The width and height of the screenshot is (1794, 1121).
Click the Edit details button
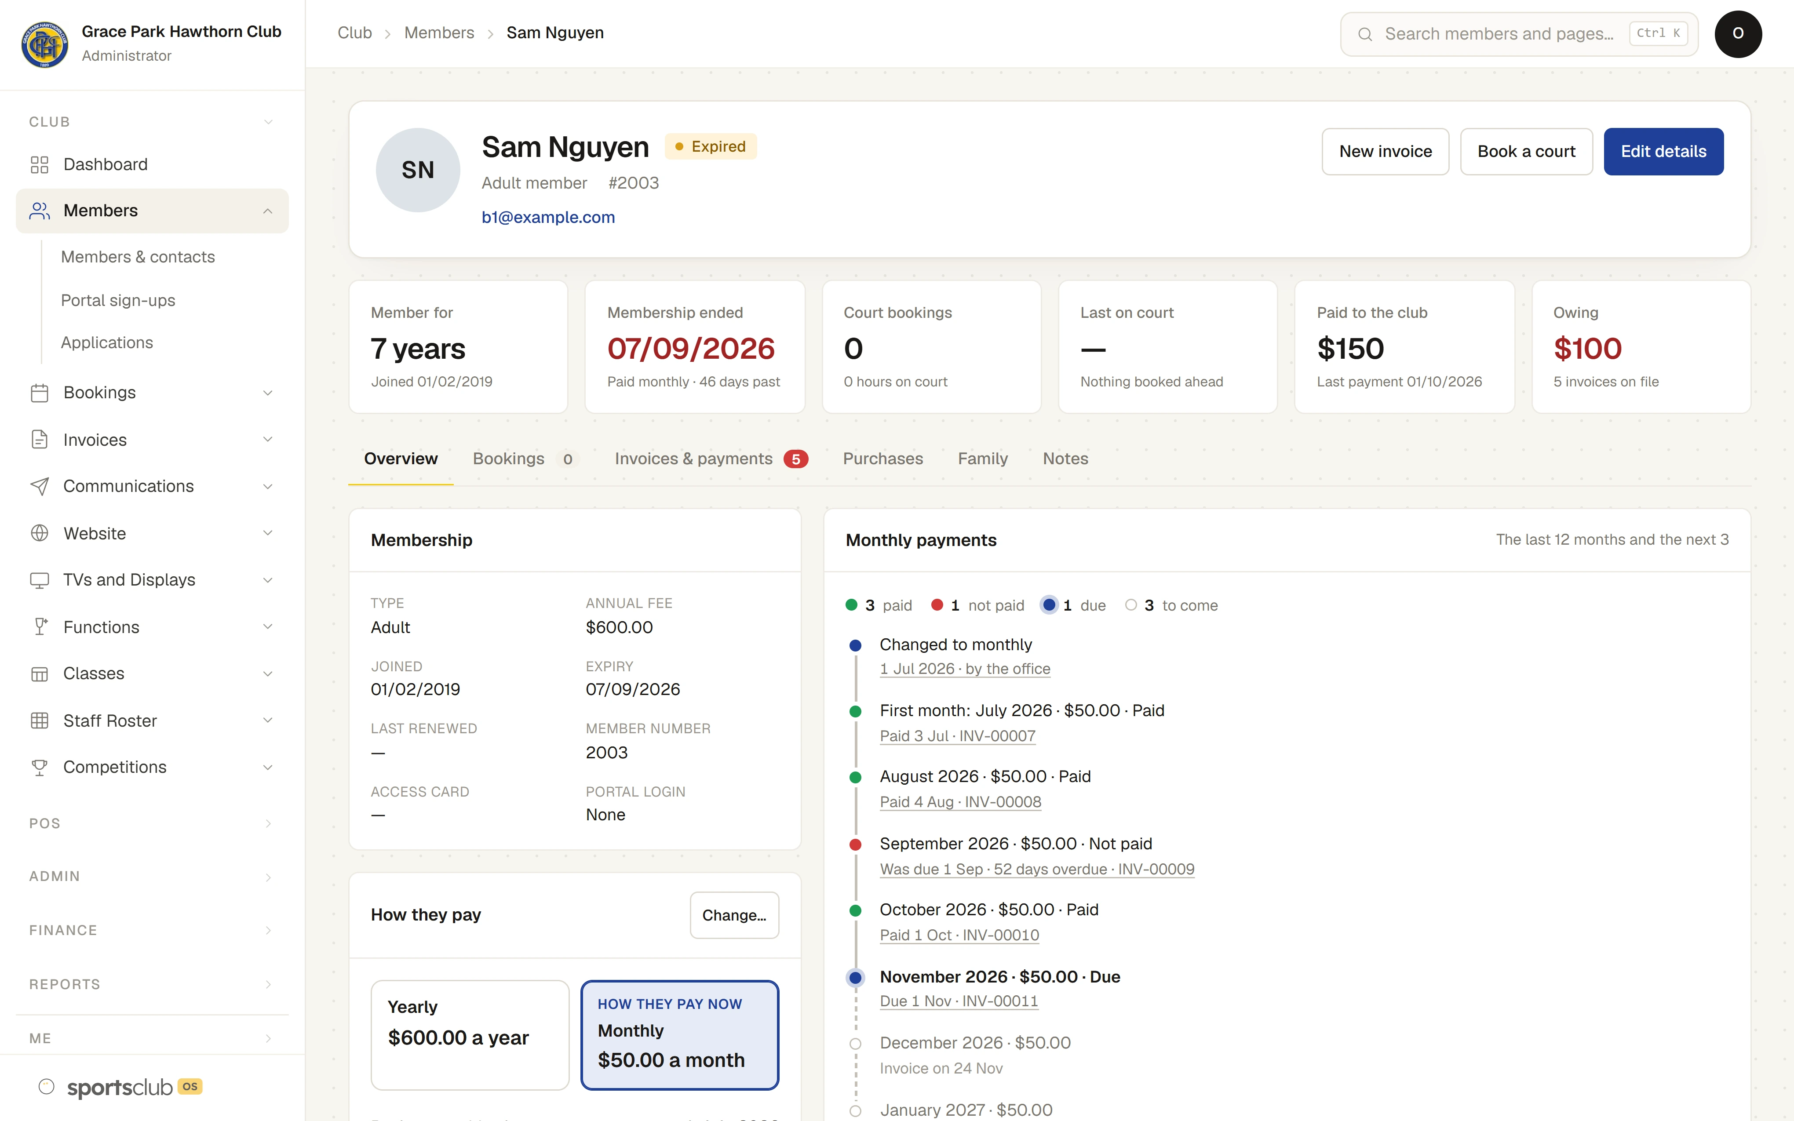pos(1663,151)
